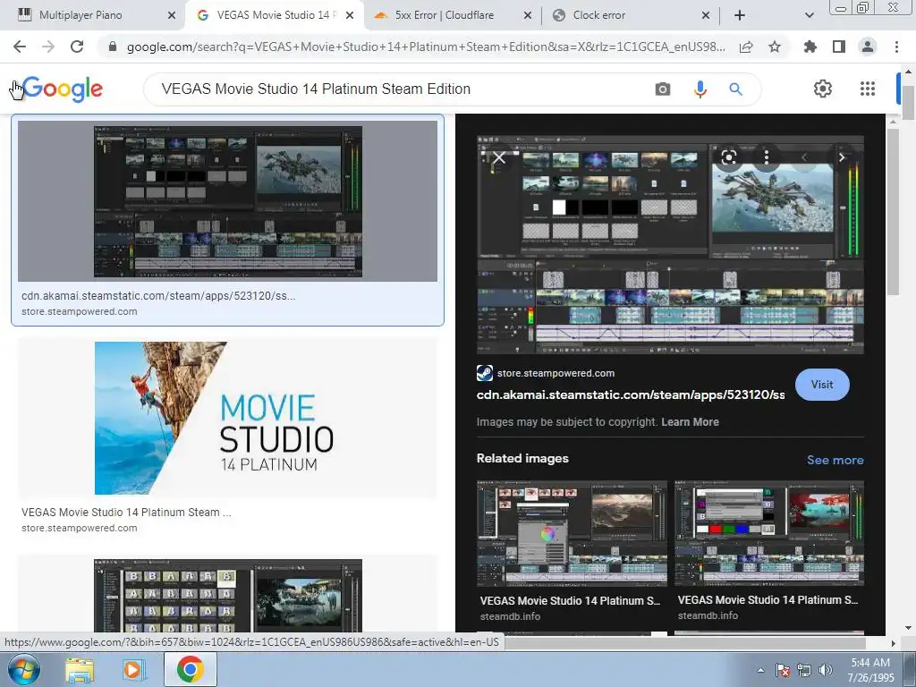
Task: Open the Chrome extensions puzzle menu
Action: point(810,47)
